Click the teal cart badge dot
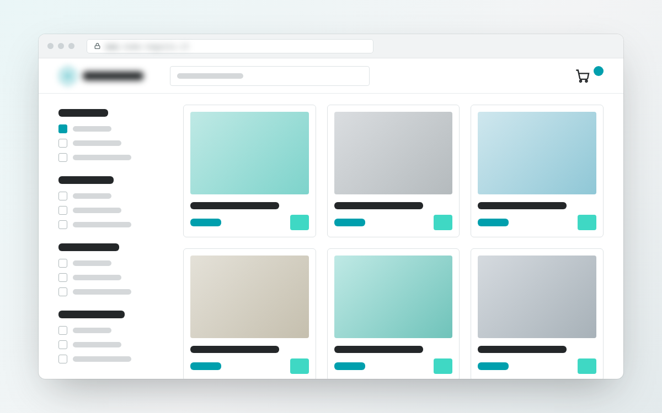 click(x=599, y=71)
